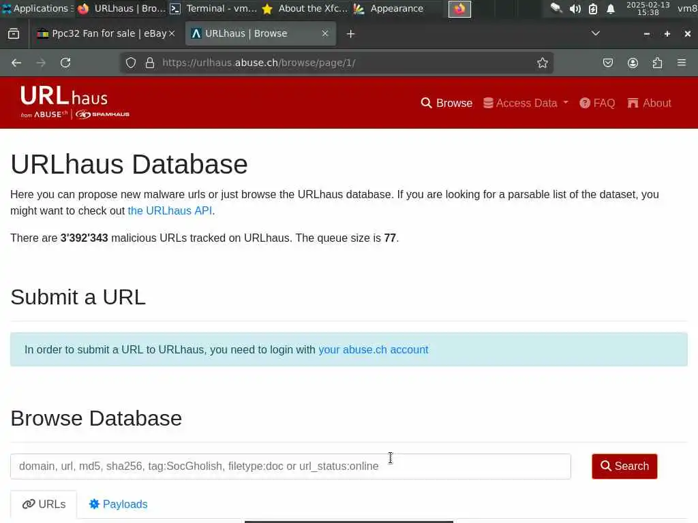Click the Browse Database heading
This screenshot has width=698, height=523.
pos(96,418)
